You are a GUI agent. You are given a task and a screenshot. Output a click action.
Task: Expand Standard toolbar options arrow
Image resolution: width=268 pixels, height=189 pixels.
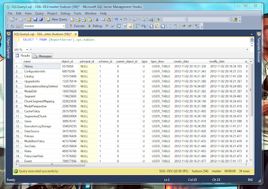click(240, 20)
